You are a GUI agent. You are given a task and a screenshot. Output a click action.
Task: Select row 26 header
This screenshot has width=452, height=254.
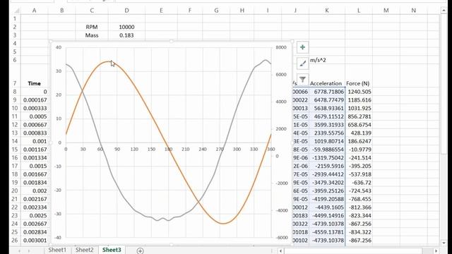tap(15, 240)
